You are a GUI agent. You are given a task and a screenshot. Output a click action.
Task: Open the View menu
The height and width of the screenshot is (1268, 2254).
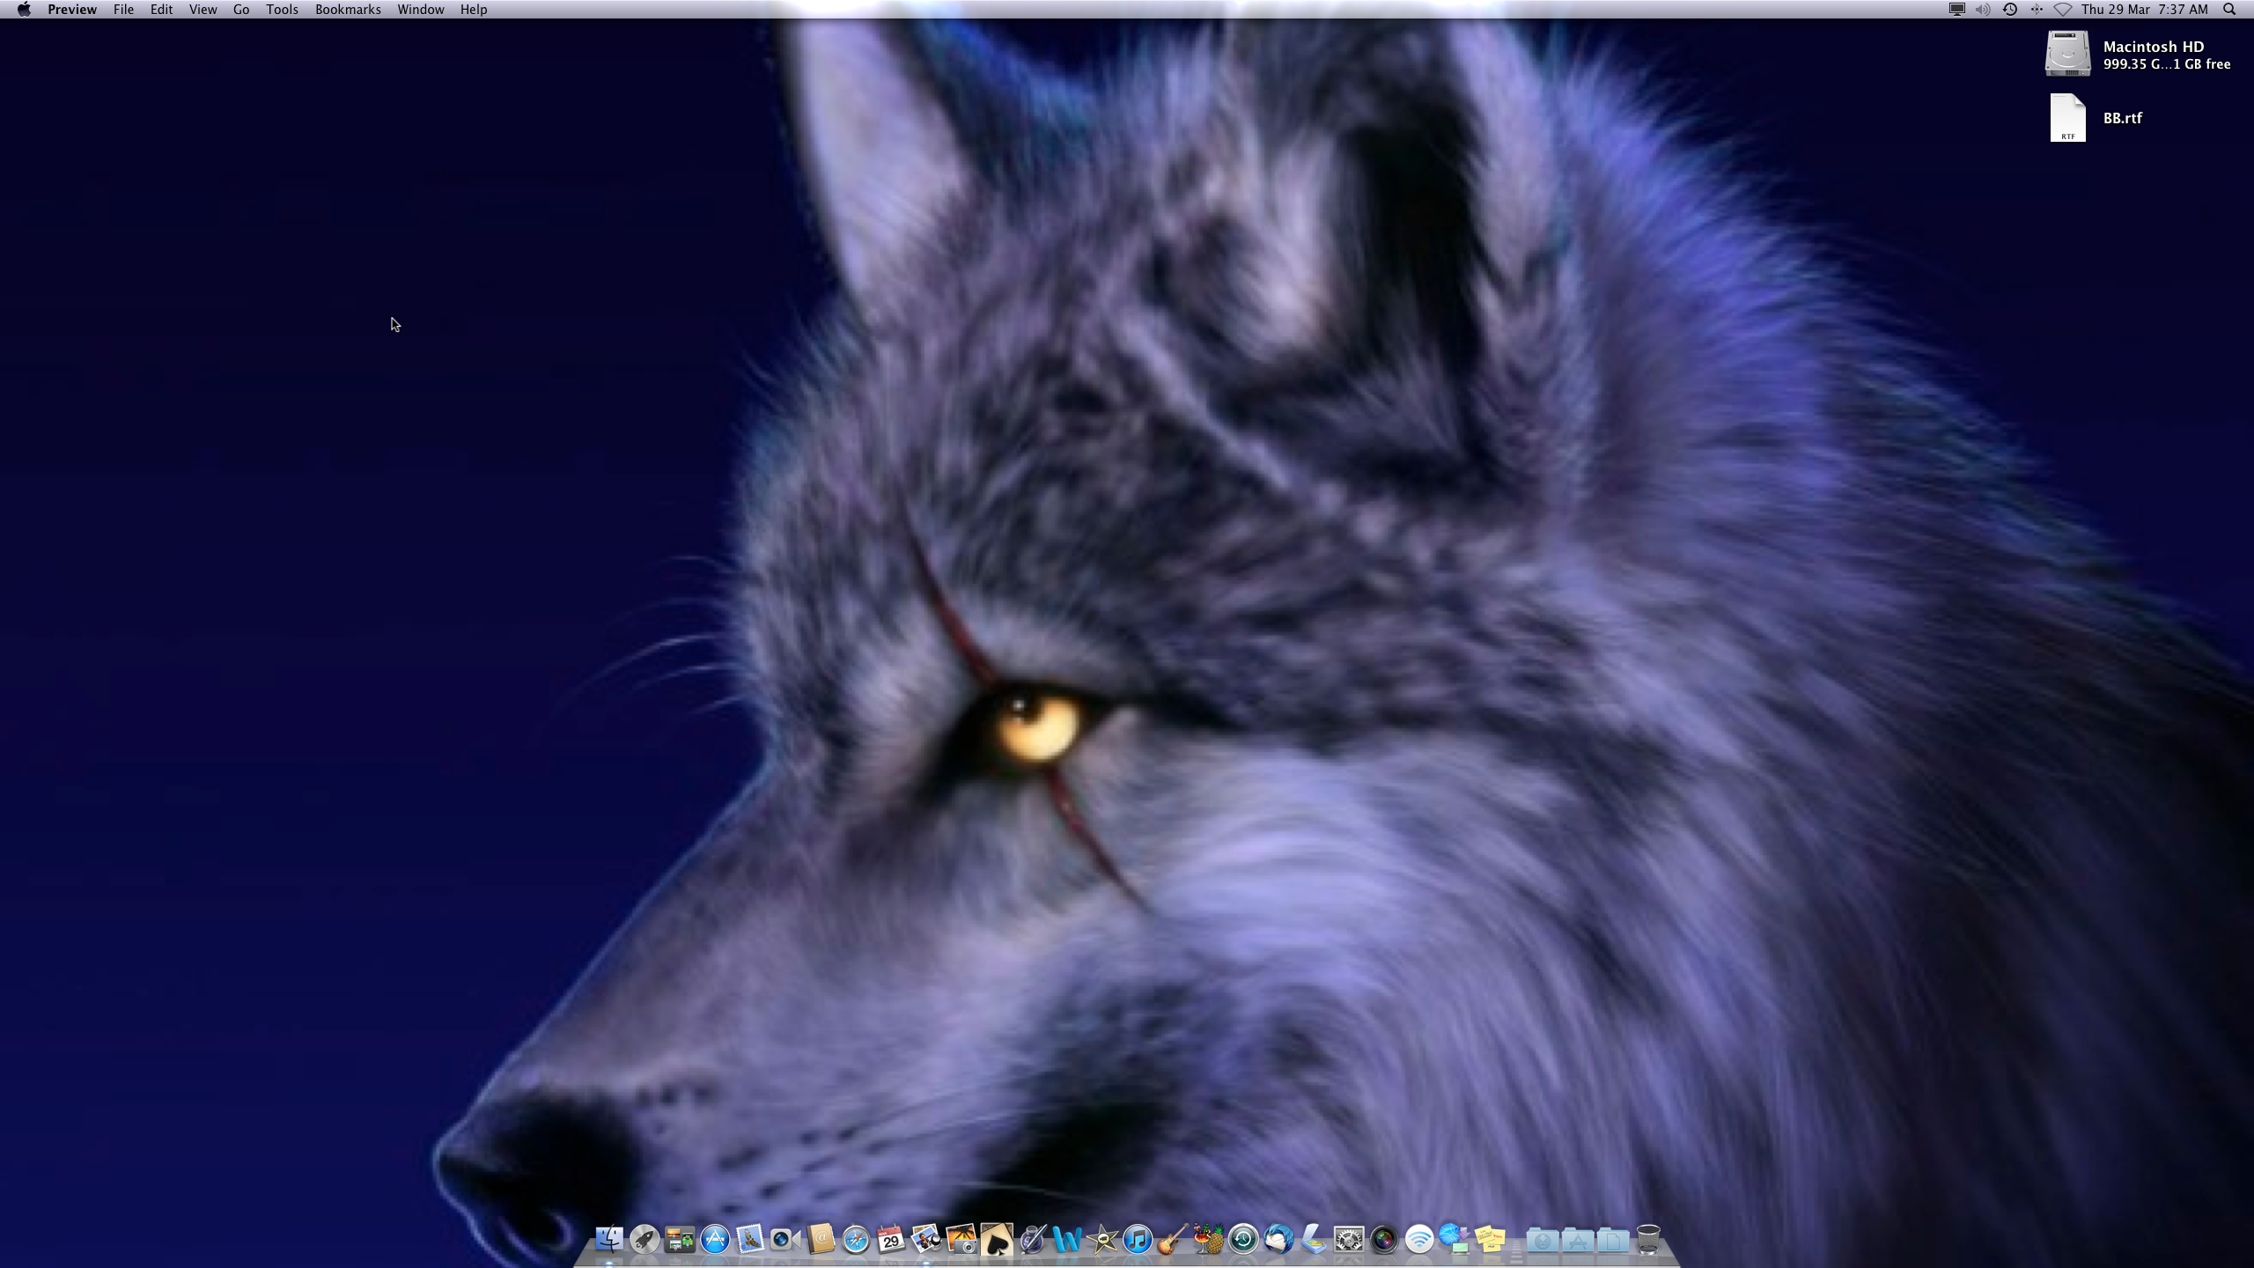[x=203, y=10]
